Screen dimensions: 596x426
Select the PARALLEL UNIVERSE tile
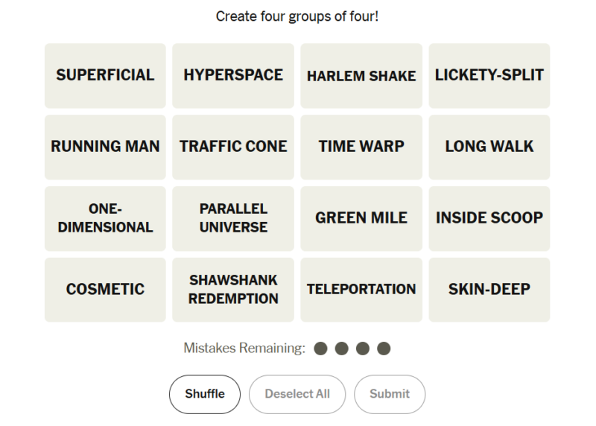click(233, 218)
